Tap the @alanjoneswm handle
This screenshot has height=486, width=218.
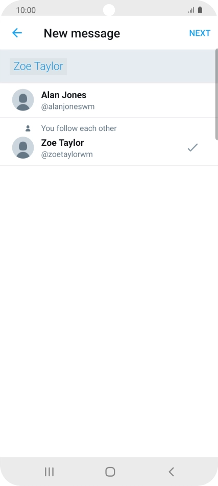(x=68, y=107)
